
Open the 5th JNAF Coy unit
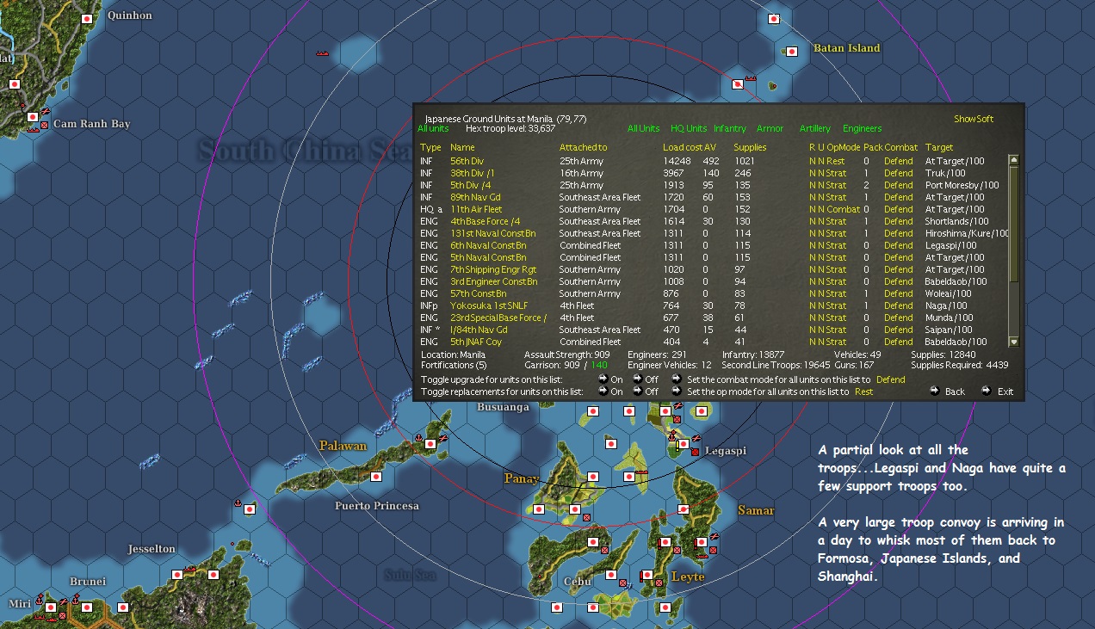tap(478, 342)
